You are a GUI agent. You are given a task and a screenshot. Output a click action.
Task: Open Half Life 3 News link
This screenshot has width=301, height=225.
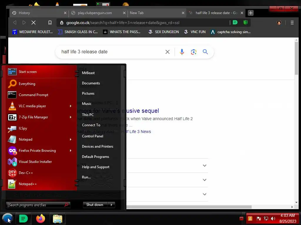pyautogui.click(x=136, y=132)
